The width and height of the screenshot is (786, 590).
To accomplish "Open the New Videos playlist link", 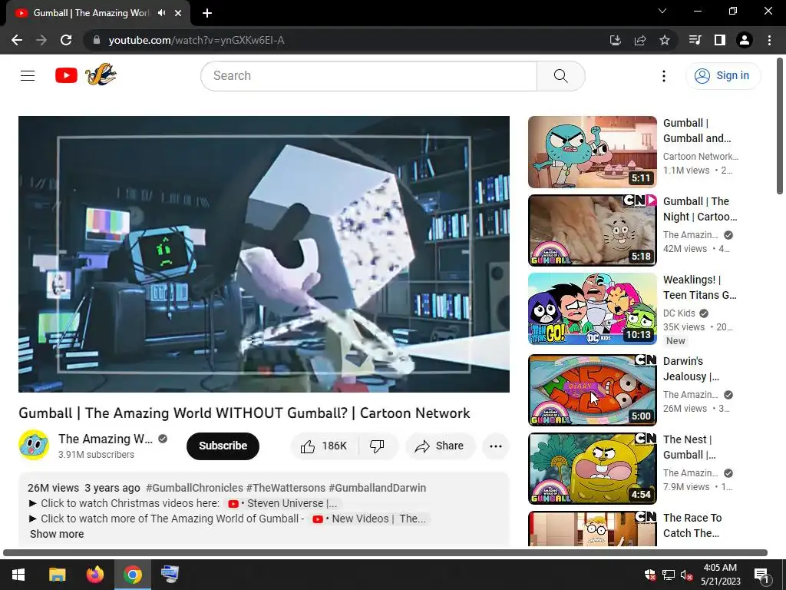I will pyautogui.click(x=369, y=519).
